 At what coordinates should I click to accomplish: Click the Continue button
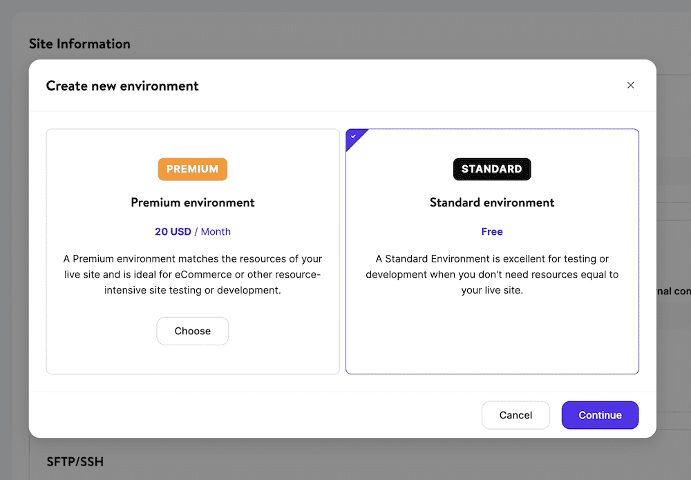point(600,415)
